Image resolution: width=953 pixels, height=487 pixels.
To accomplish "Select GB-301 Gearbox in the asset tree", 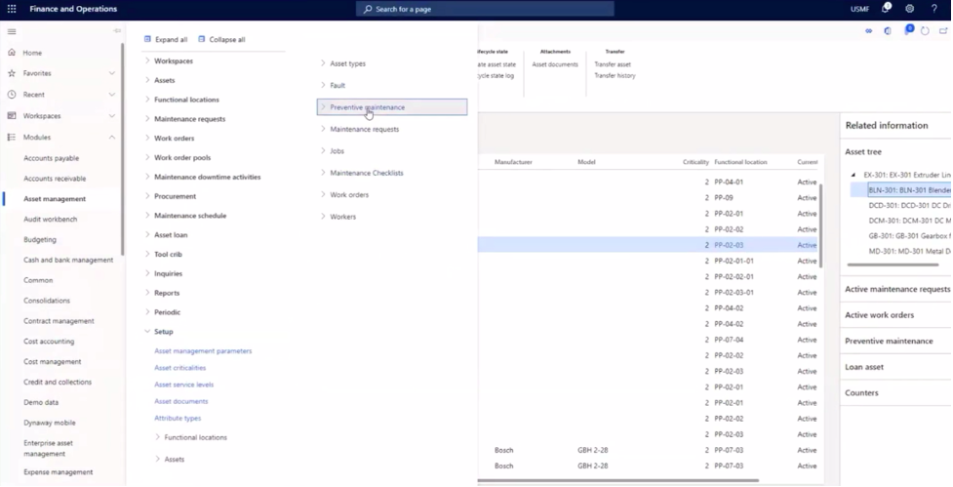I will click(909, 236).
